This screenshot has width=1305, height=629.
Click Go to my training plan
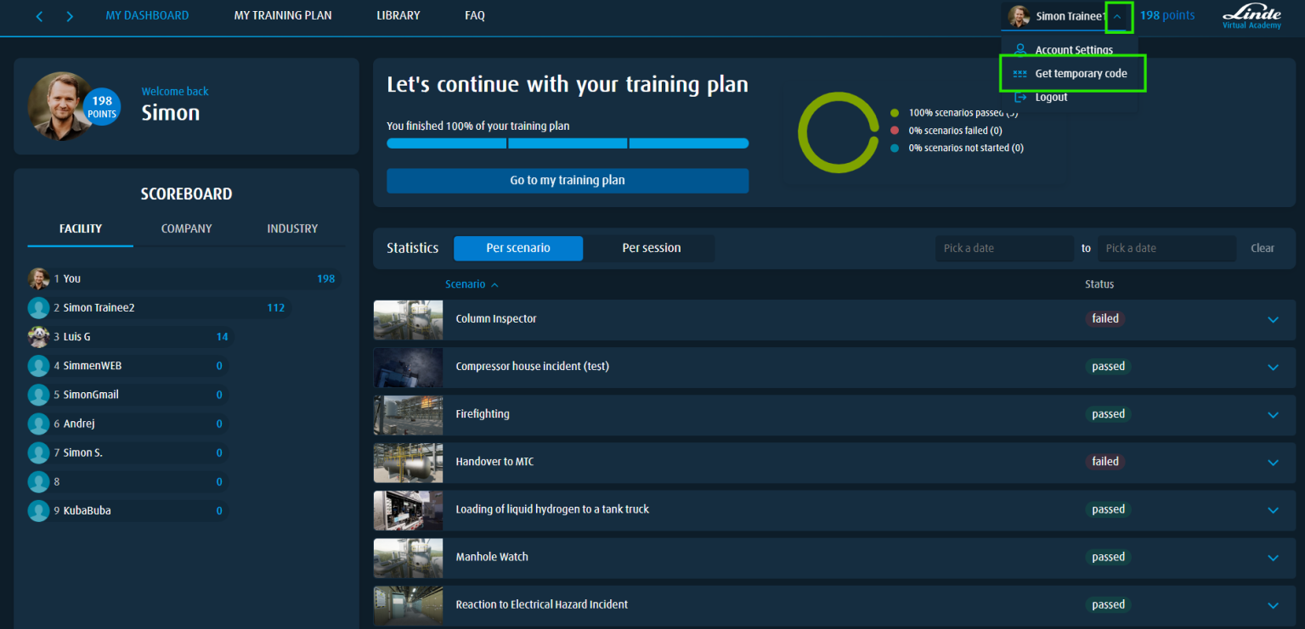coord(567,180)
